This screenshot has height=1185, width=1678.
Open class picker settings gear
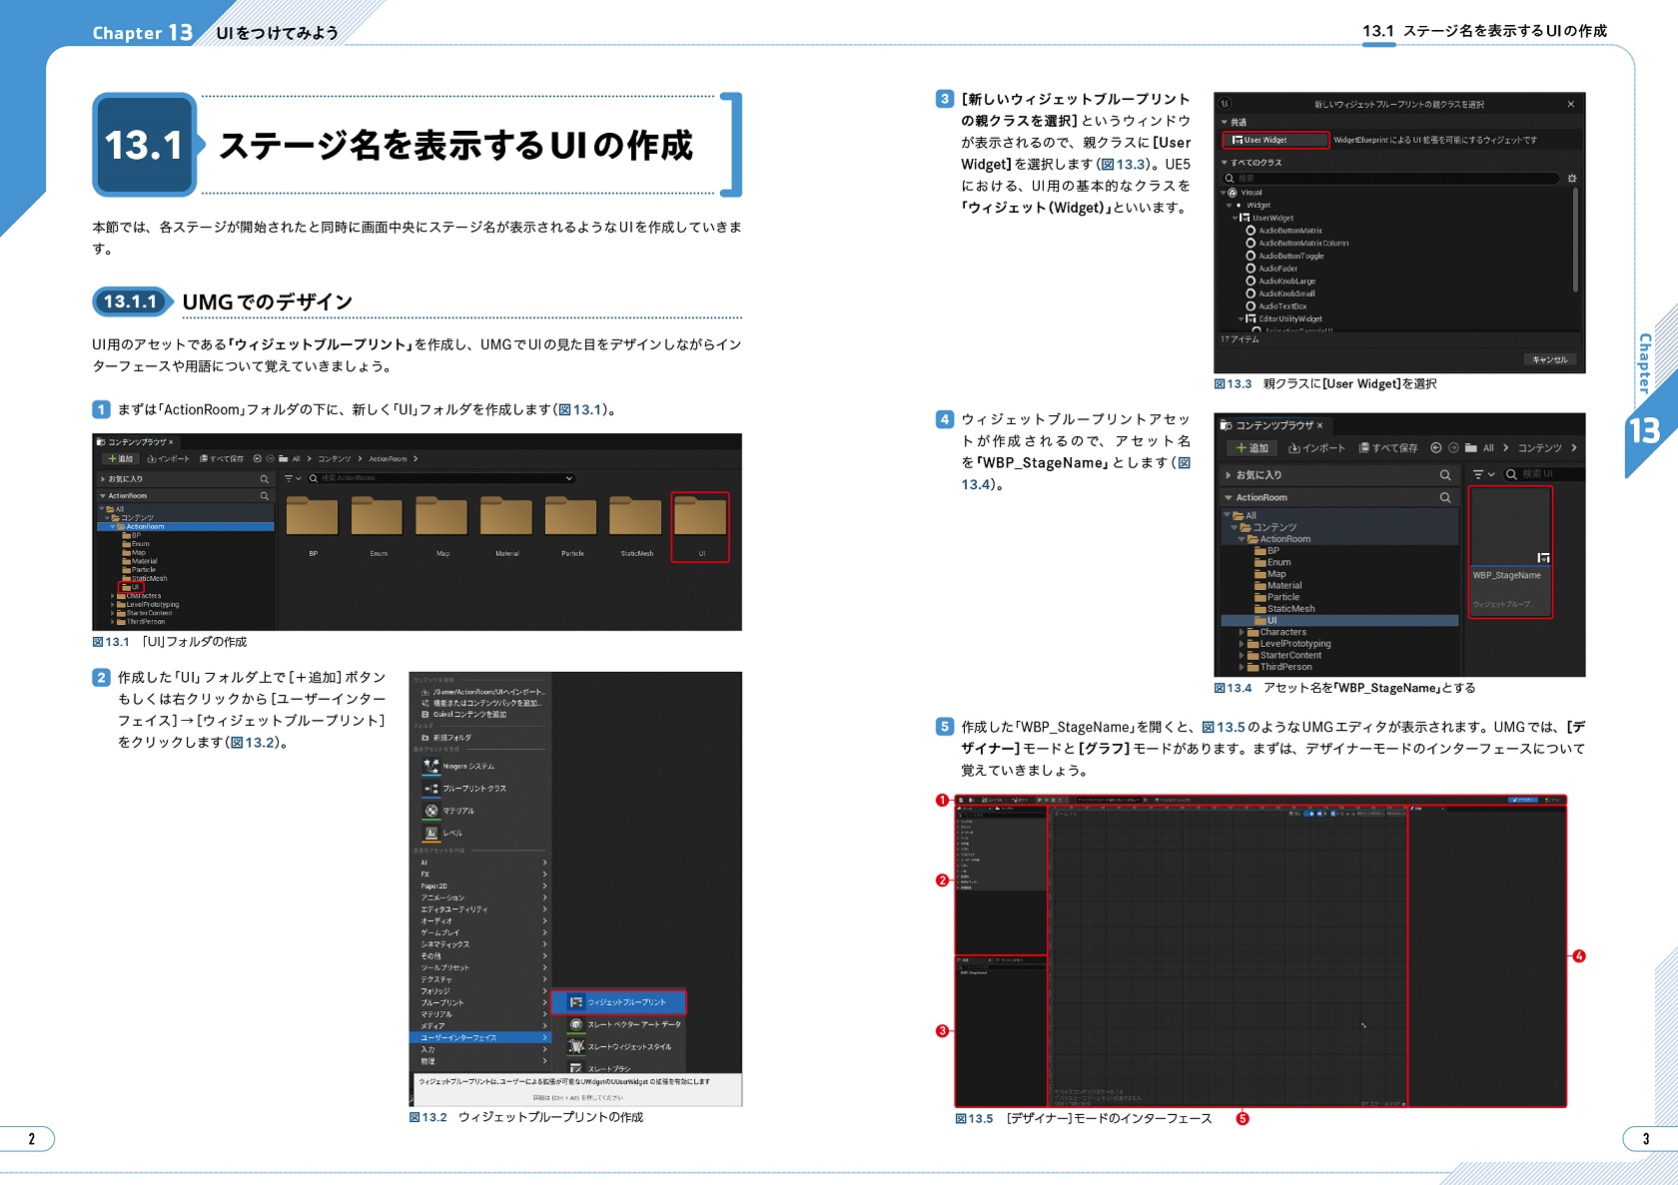pos(1571,179)
